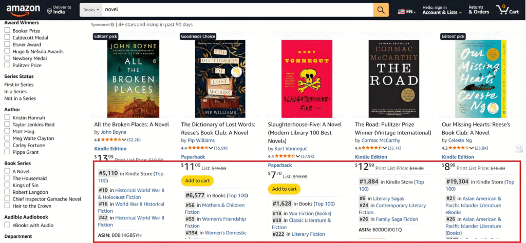Click the orange search magnifier button
526x243 pixels.
[381, 10]
